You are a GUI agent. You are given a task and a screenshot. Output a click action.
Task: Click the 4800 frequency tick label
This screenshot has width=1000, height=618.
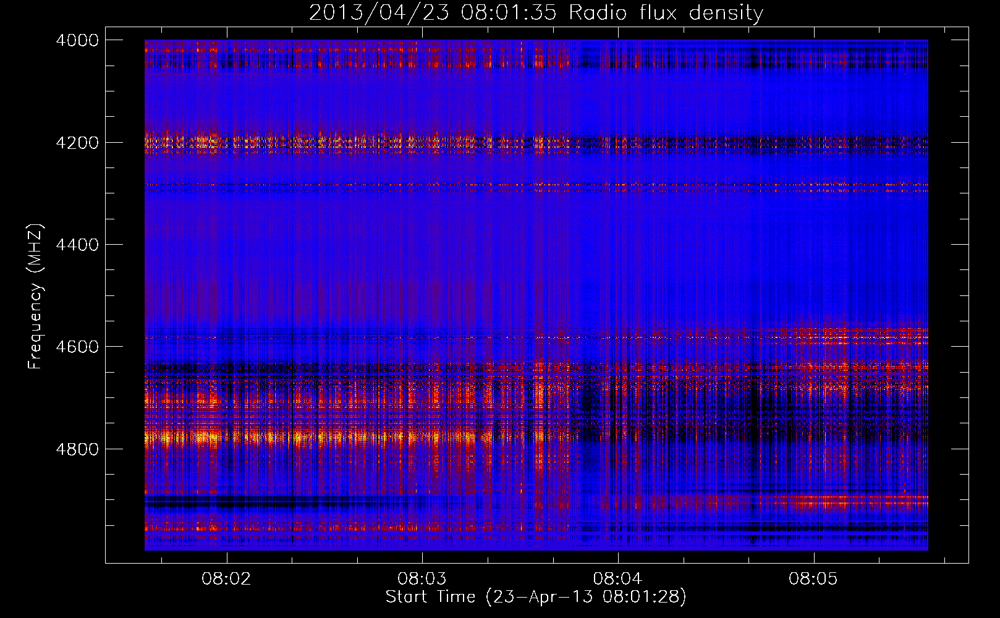[77, 449]
